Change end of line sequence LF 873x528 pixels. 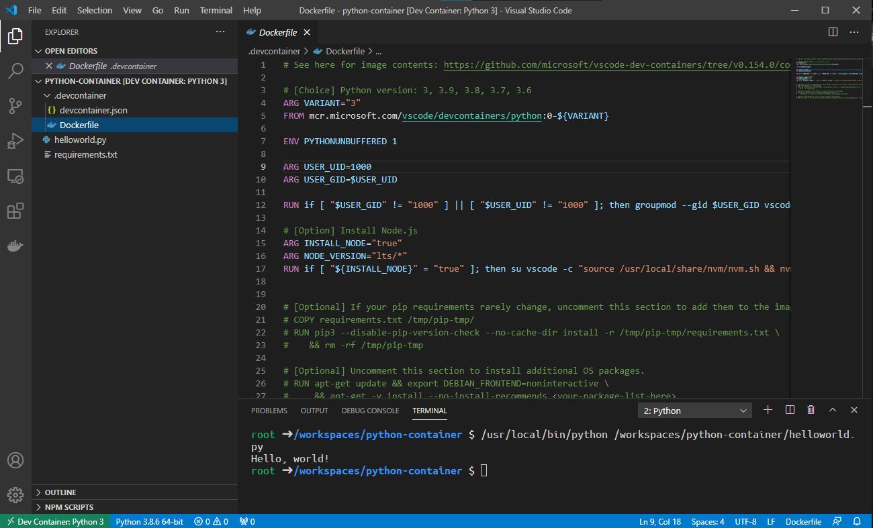[x=771, y=521]
